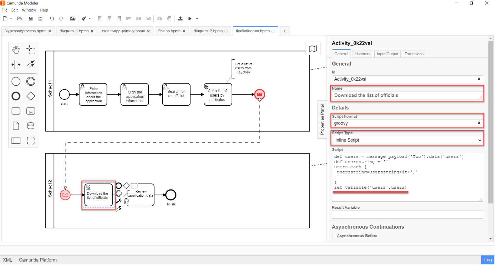Image resolution: width=495 pixels, height=265 pixels.
Task: Select the create/remove space tool
Action: [x=16, y=65]
